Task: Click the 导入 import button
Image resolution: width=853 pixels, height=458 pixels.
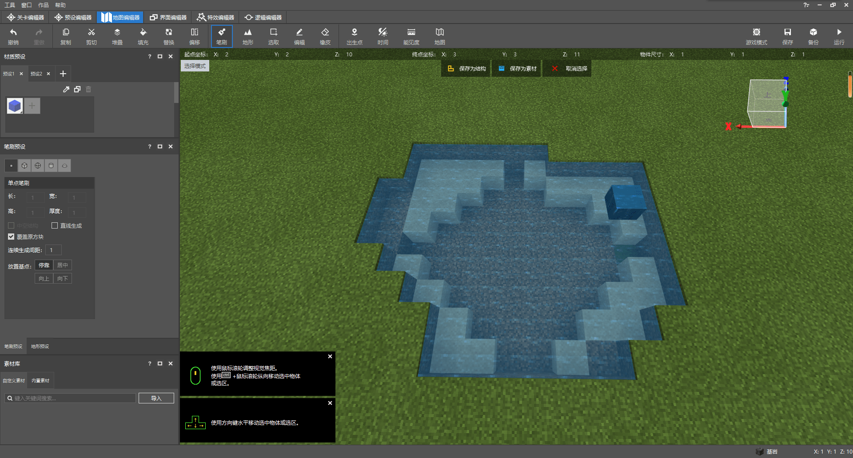Action: pyautogui.click(x=156, y=398)
